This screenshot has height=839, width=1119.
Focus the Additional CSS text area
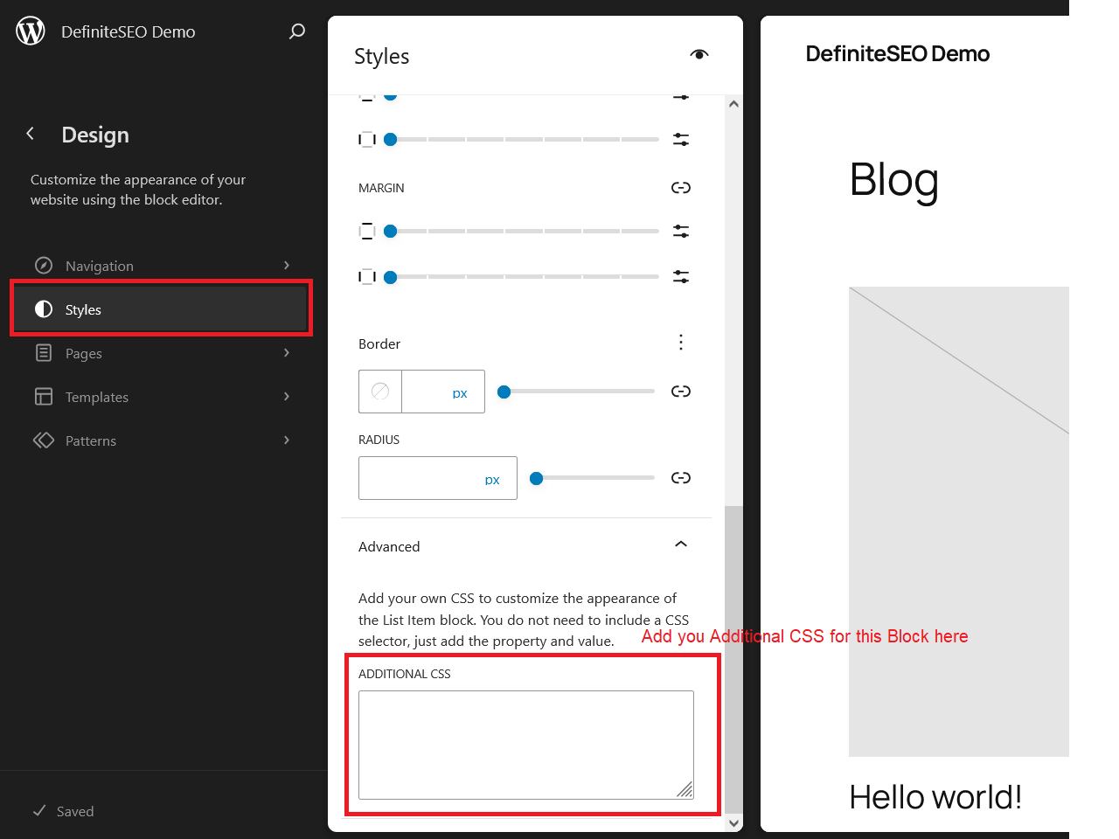(x=526, y=745)
